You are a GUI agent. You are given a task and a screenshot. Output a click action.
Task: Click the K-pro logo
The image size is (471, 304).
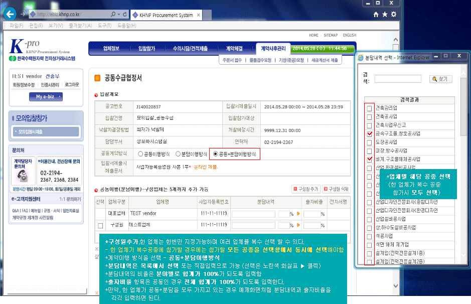[42, 50]
